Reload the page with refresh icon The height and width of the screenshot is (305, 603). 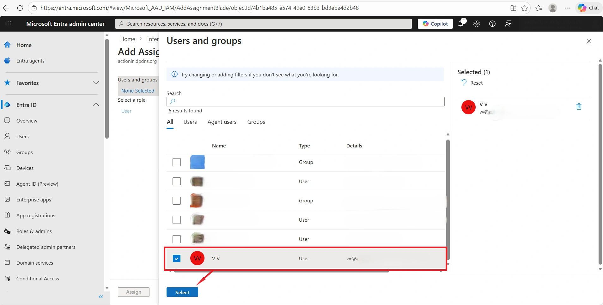(x=20, y=8)
